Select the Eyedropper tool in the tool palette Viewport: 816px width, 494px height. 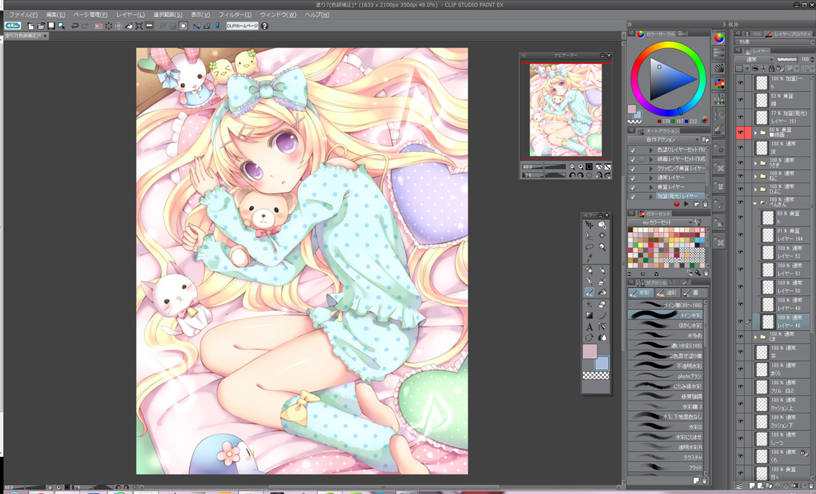point(589,258)
